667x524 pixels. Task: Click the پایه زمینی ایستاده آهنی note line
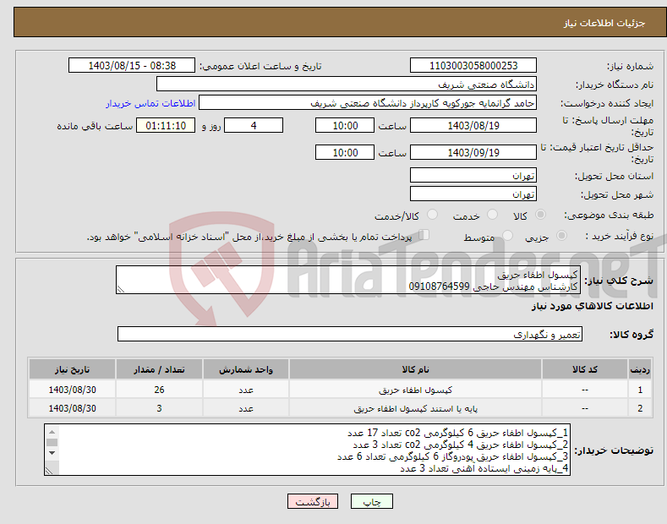(x=484, y=468)
